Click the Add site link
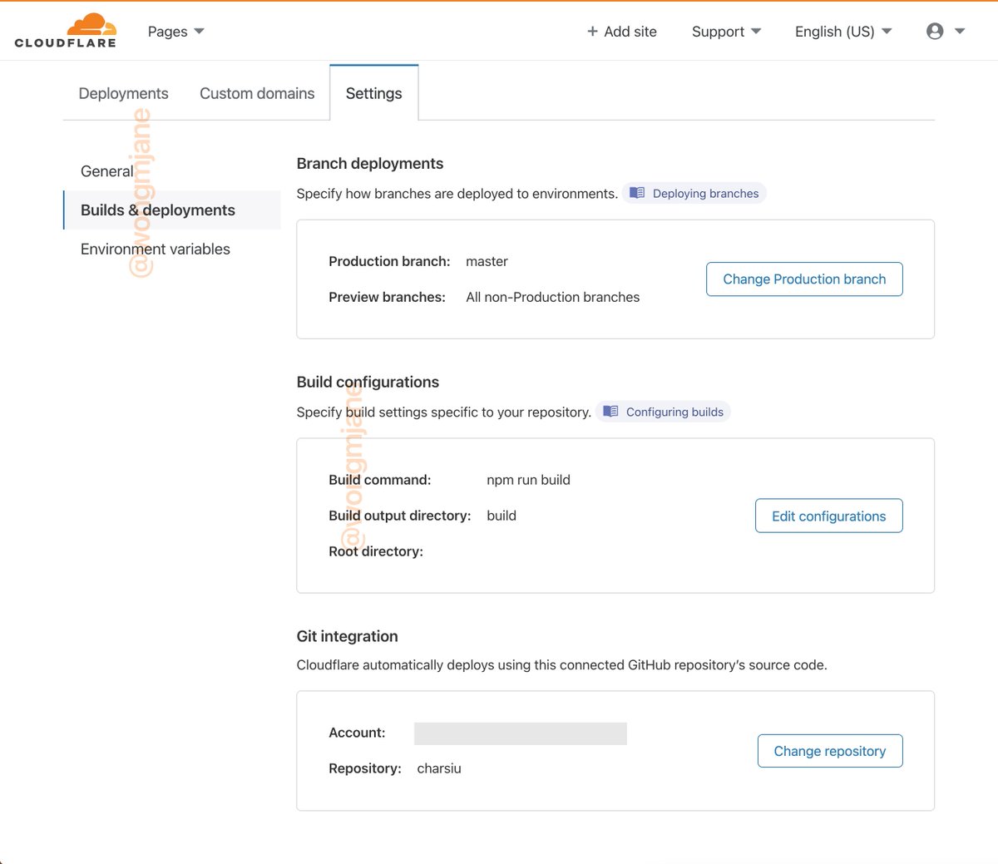Image resolution: width=998 pixels, height=864 pixels. click(622, 31)
